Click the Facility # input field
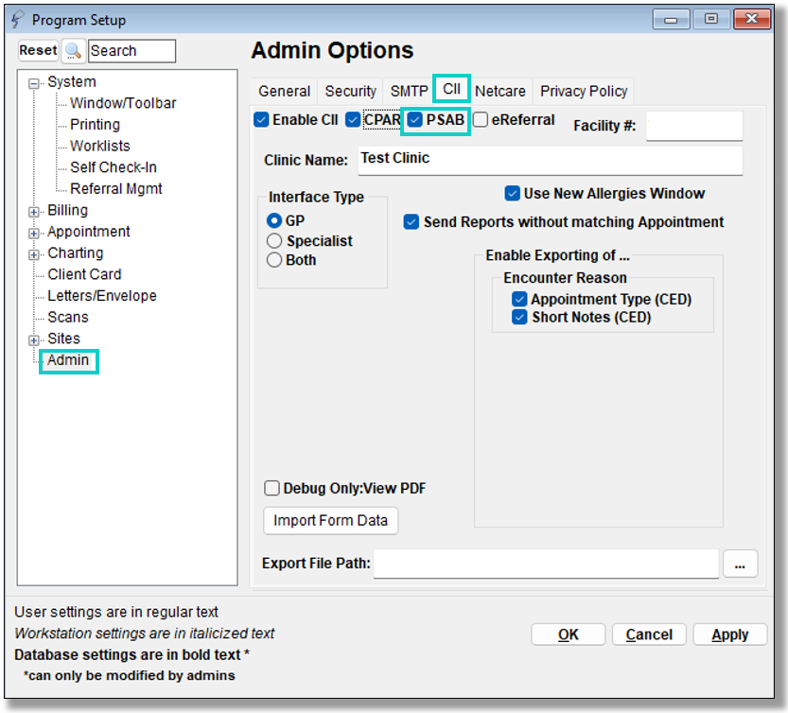788x713 pixels. pos(693,126)
